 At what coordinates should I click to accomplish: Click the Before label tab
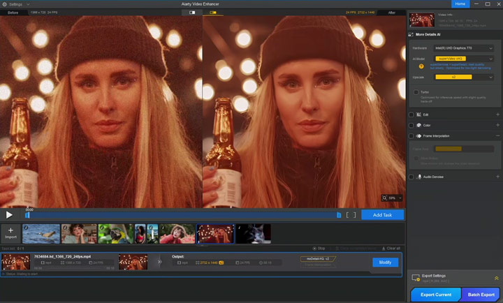click(x=13, y=13)
